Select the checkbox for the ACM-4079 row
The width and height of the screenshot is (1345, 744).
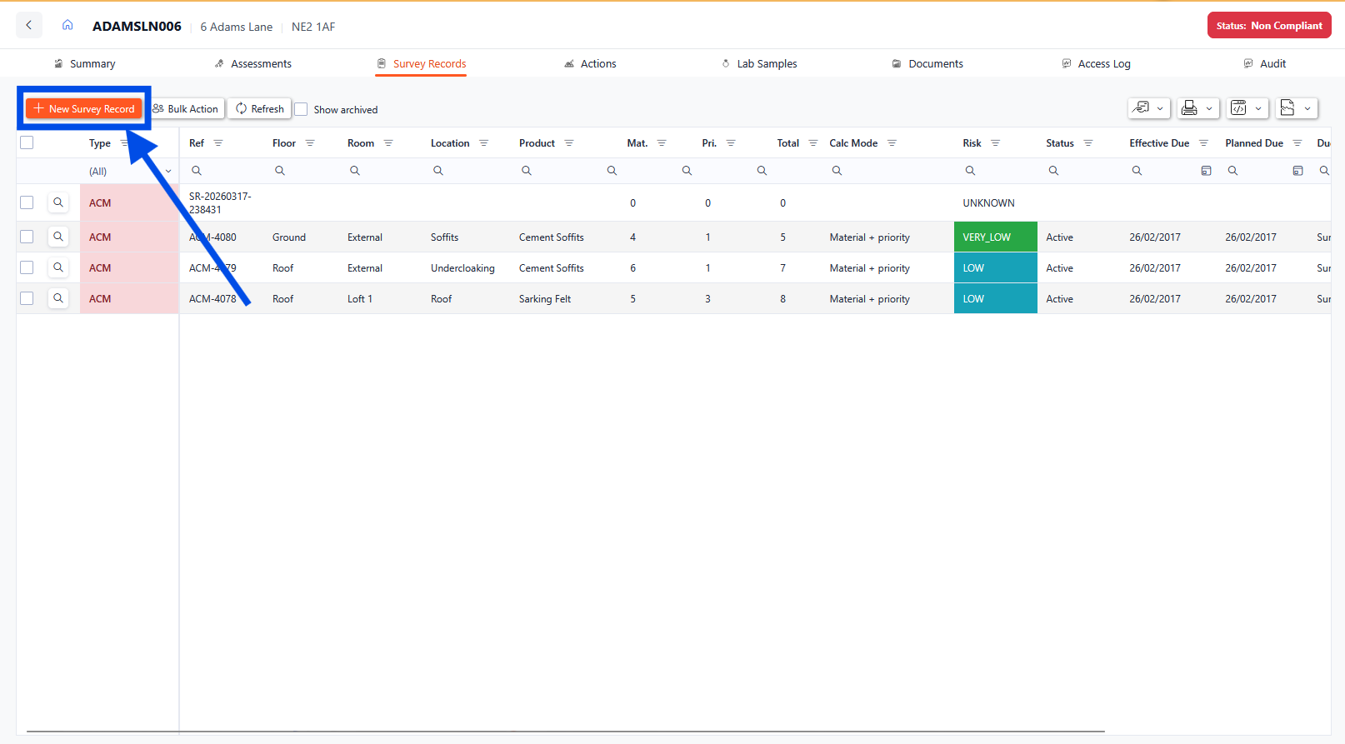(27, 267)
